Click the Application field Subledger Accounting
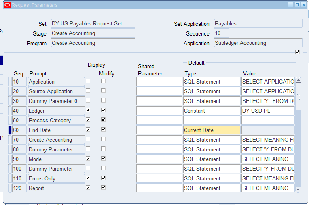 258,43
